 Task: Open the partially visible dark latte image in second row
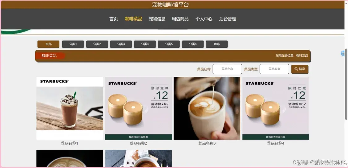pyautogui.click(x=70, y=158)
